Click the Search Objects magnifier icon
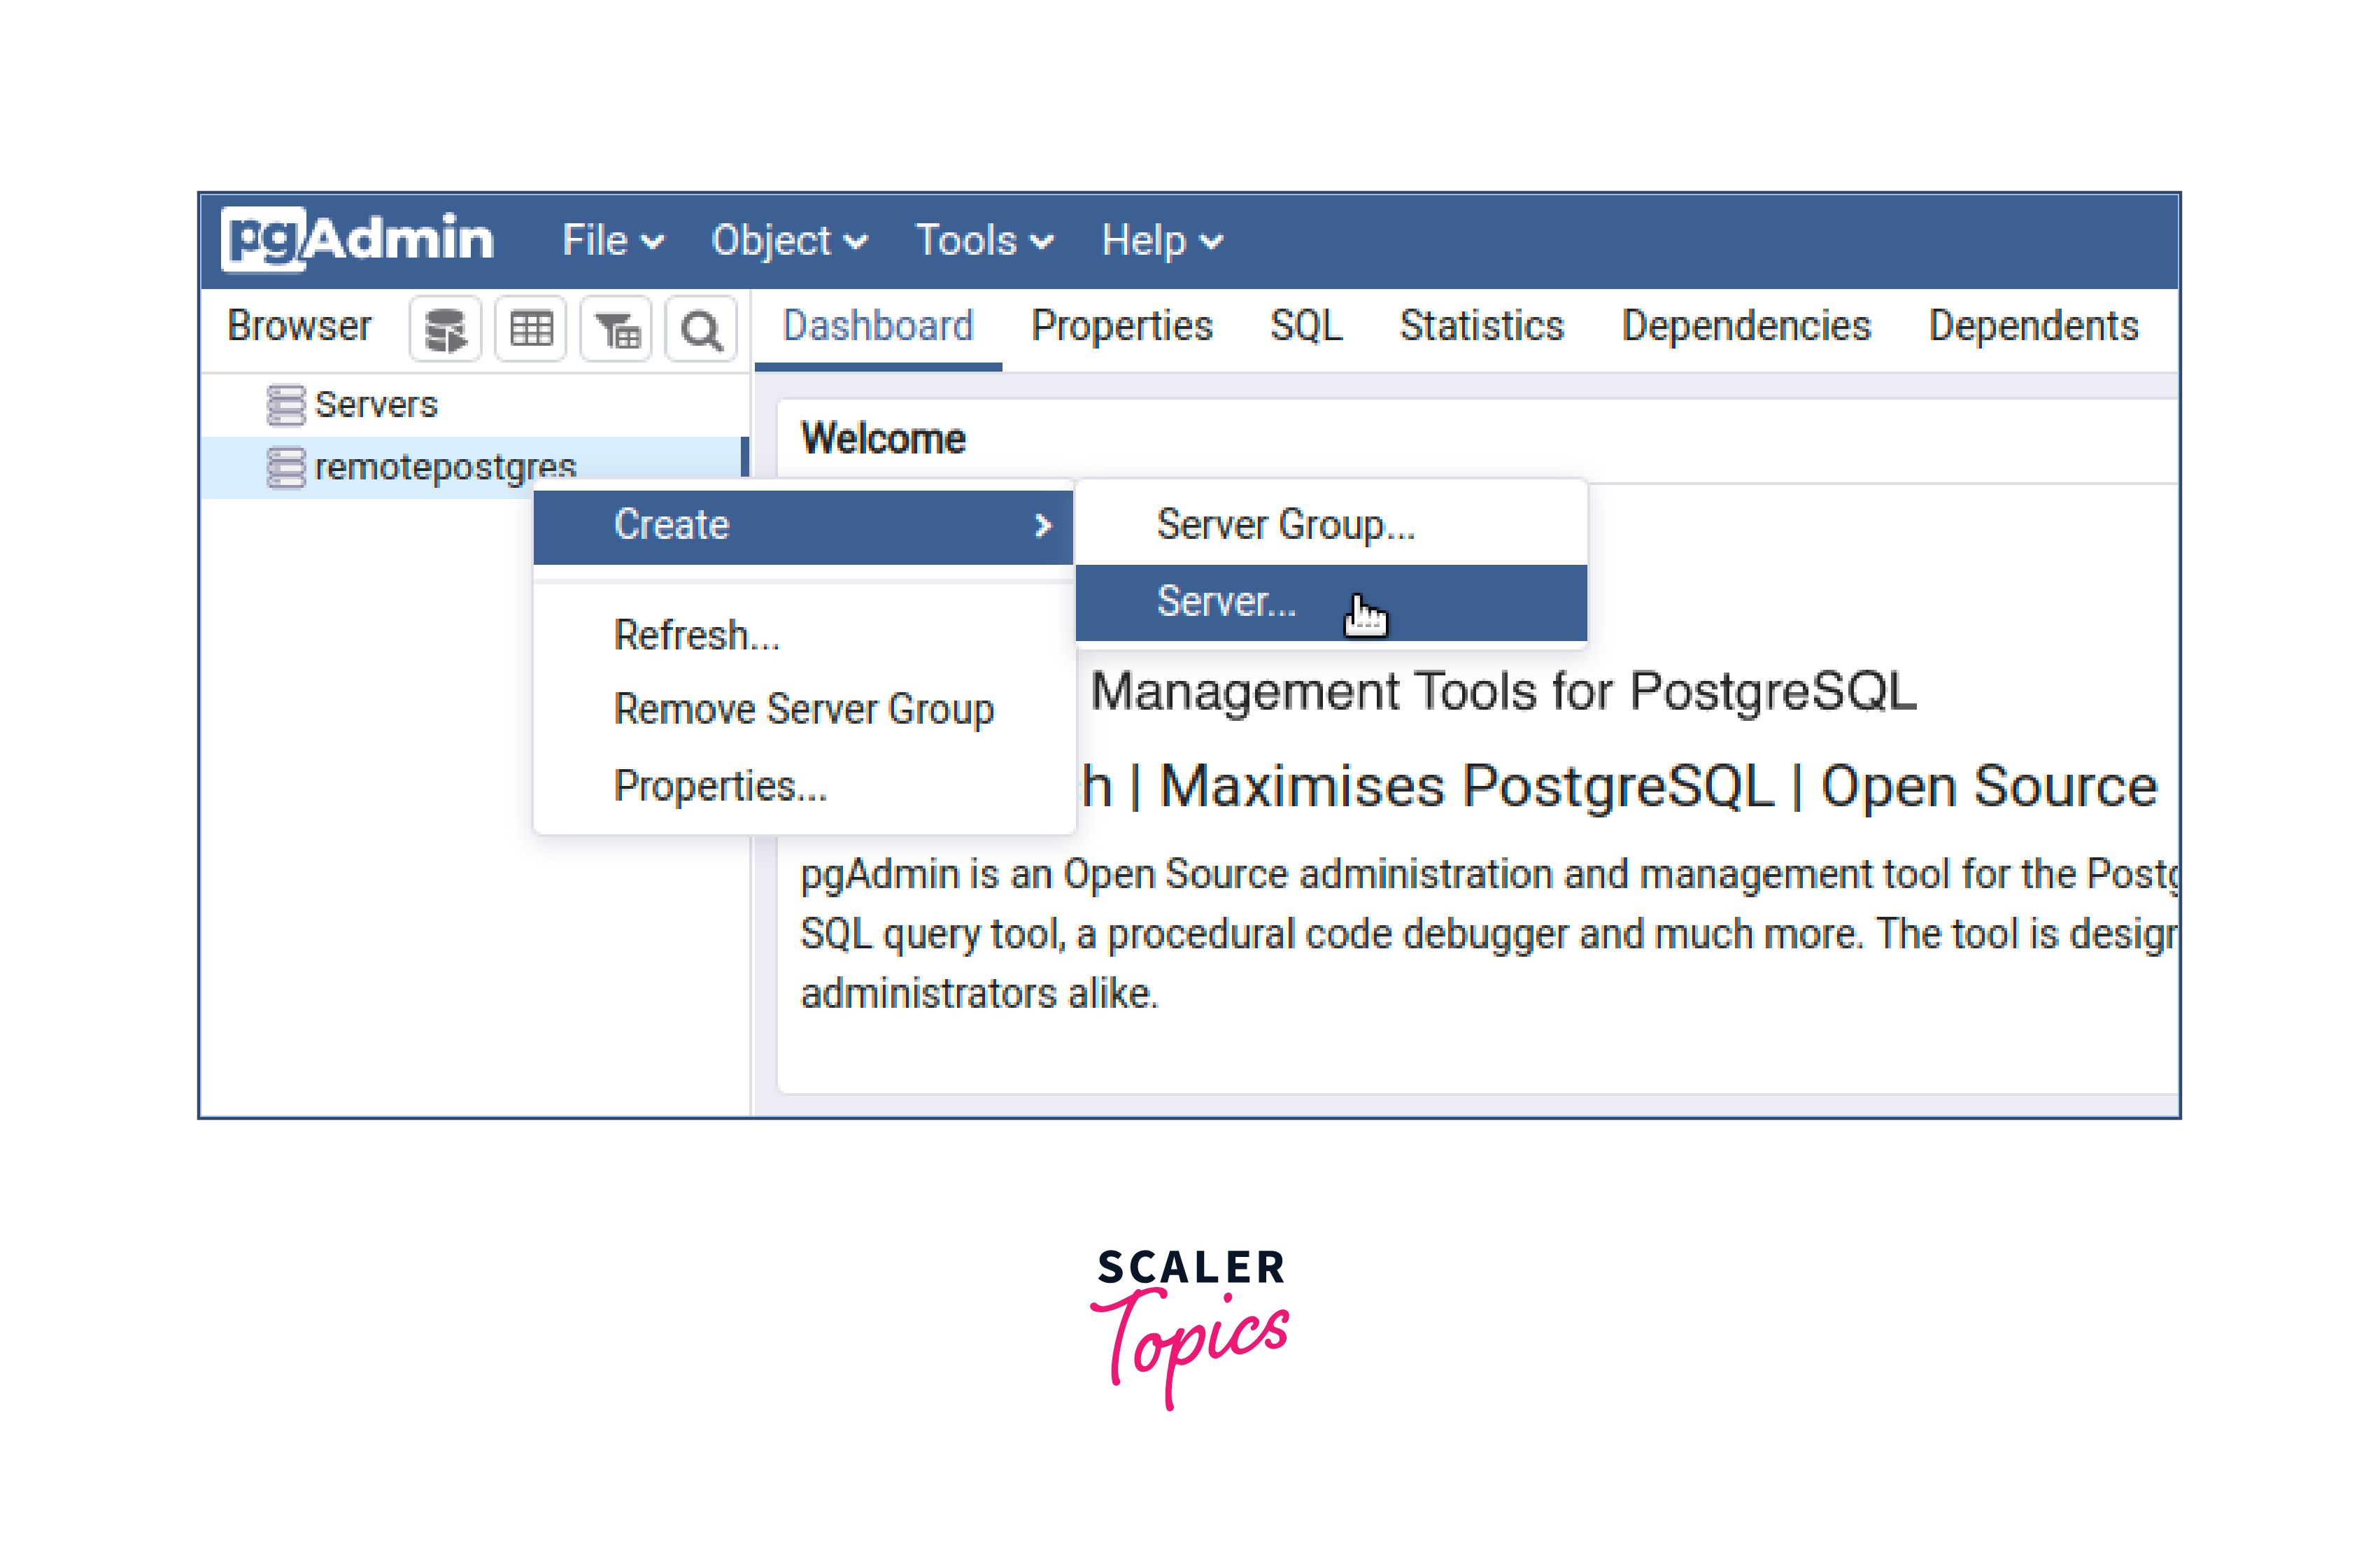Image resolution: width=2380 pixels, height=1546 pixels. (x=702, y=329)
